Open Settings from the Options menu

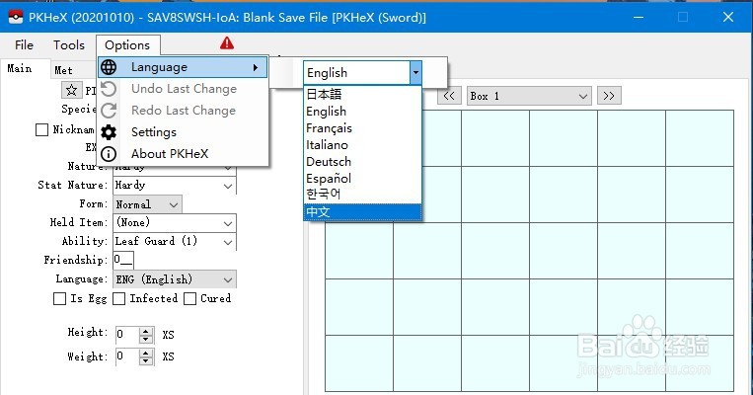pyautogui.click(x=183, y=132)
